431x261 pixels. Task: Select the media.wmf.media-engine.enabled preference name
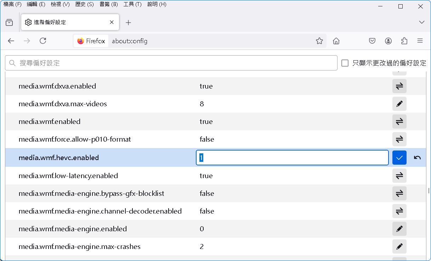(x=73, y=229)
